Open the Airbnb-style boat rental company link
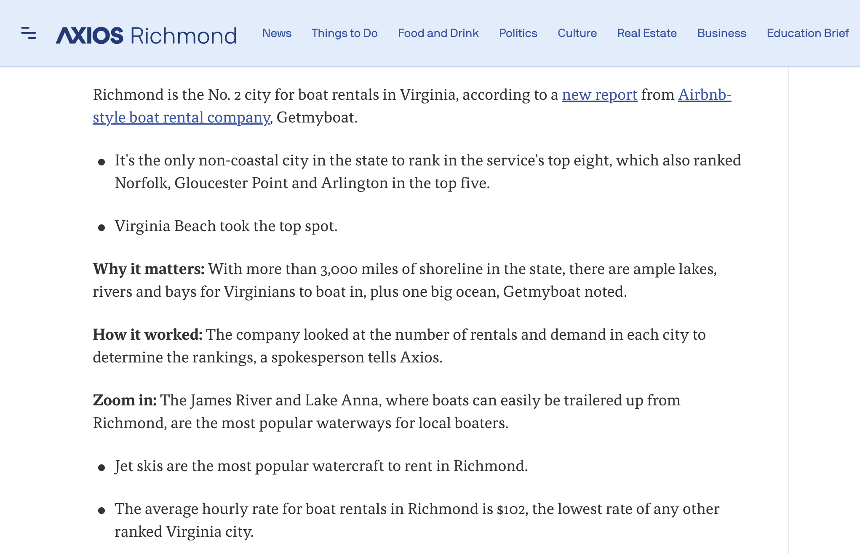Screen dimensions: 860x554 coord(181,117)
